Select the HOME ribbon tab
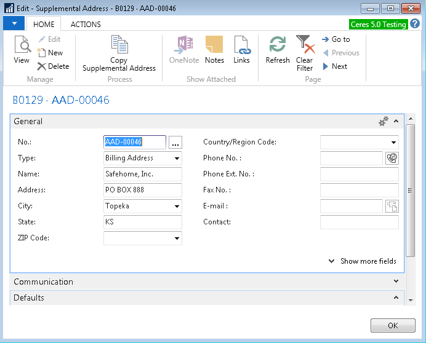The height and width of the screenshot is (343, 426). (x=44, y=25)
